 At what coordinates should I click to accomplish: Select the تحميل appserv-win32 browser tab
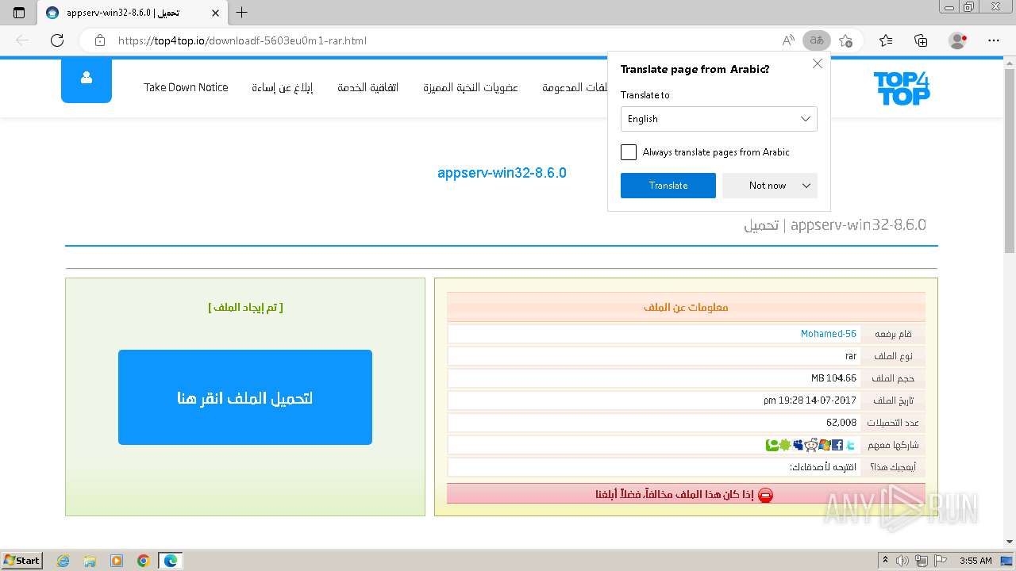(x=132, y=13)
